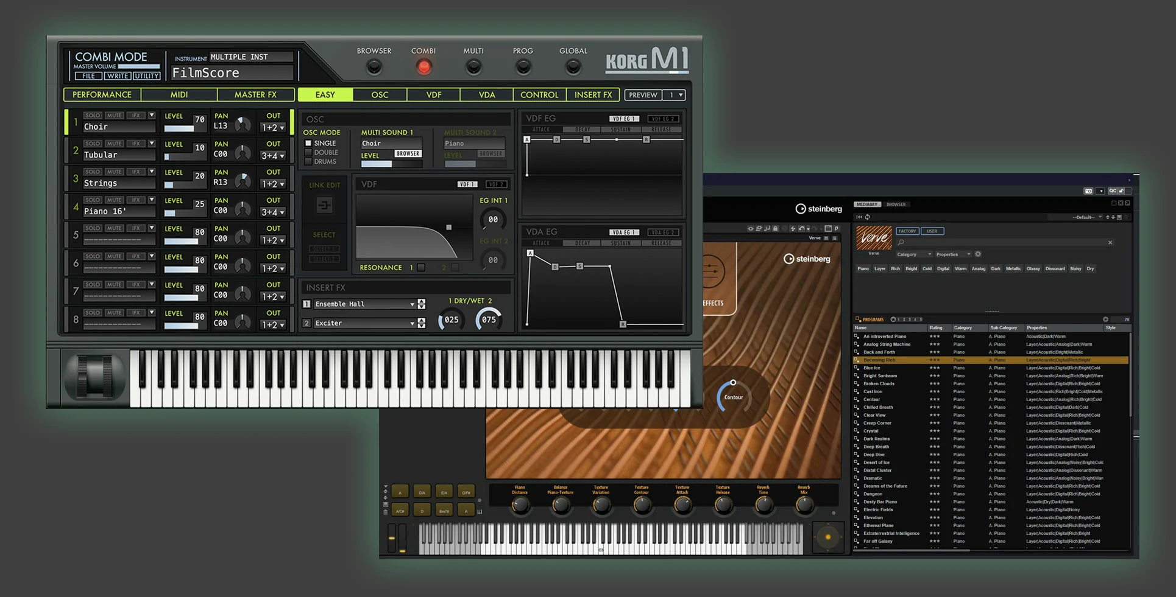The image size is (1176, 597).
Task: Click Multi Sound 1 BROWSER button
Action: 408,153
